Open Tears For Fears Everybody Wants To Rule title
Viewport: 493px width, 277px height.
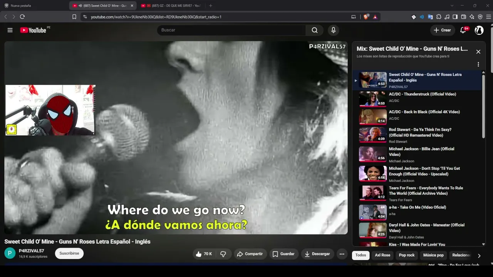tap(426, 191)
